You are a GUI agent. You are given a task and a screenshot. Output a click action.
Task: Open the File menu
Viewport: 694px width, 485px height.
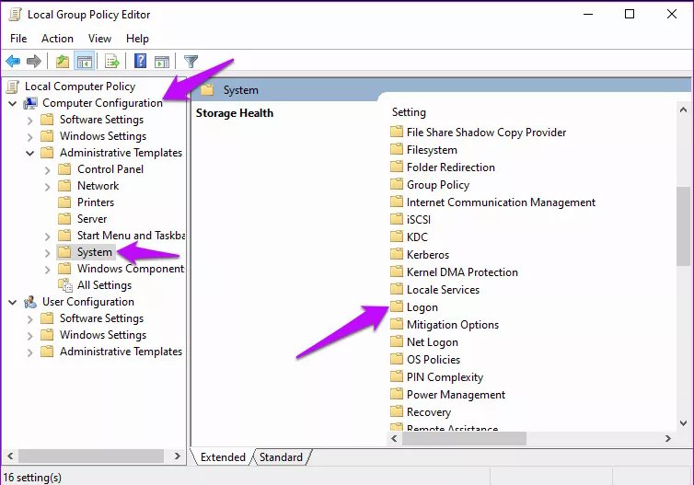click(18, 39)
